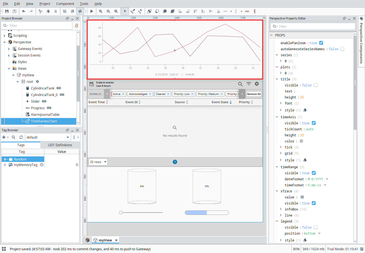Screen dimensions: 365x253
Task: Expand the Gateway Events node
Action: point(9,49)
